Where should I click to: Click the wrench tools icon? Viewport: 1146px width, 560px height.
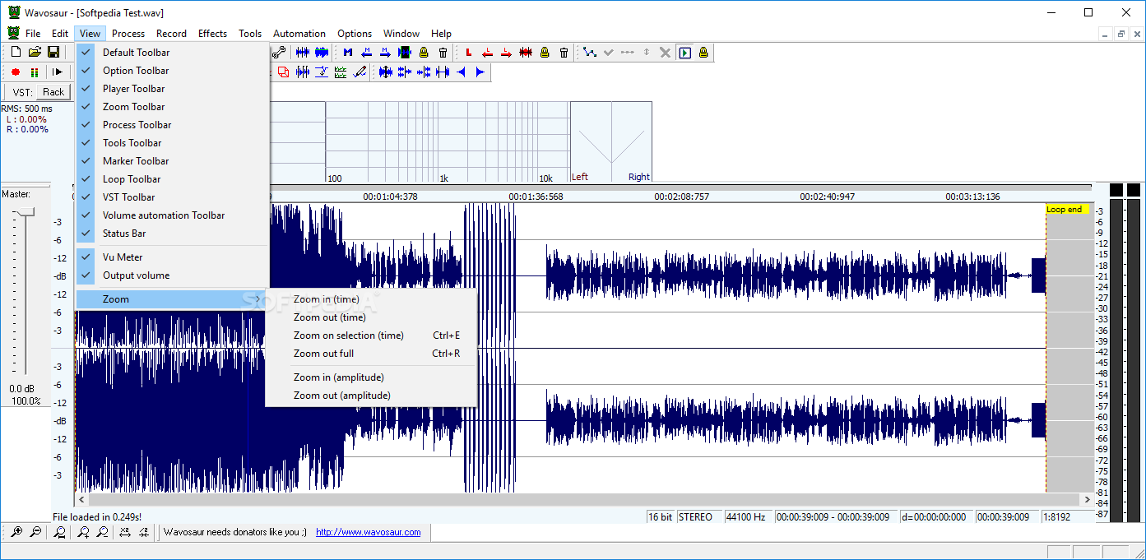279,52
